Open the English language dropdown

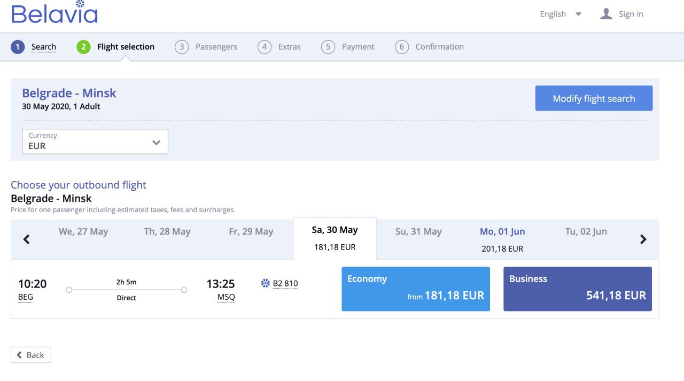pyautogui.click(x=561, y=14)
